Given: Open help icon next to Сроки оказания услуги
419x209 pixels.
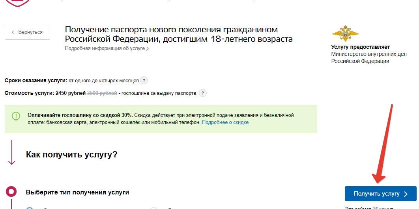Looking at the screenshot, I should 144,80.
